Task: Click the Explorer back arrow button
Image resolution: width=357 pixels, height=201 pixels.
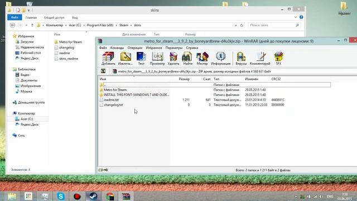Action: pos(12,25)
